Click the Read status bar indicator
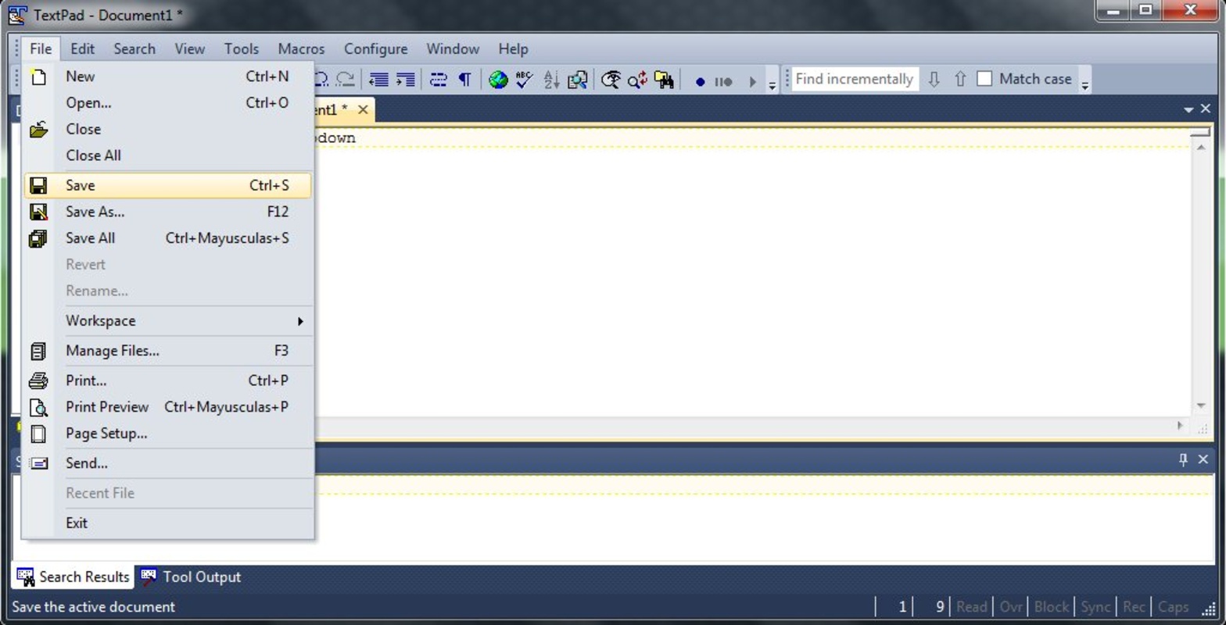1226x625 pixels. (972, 607)
